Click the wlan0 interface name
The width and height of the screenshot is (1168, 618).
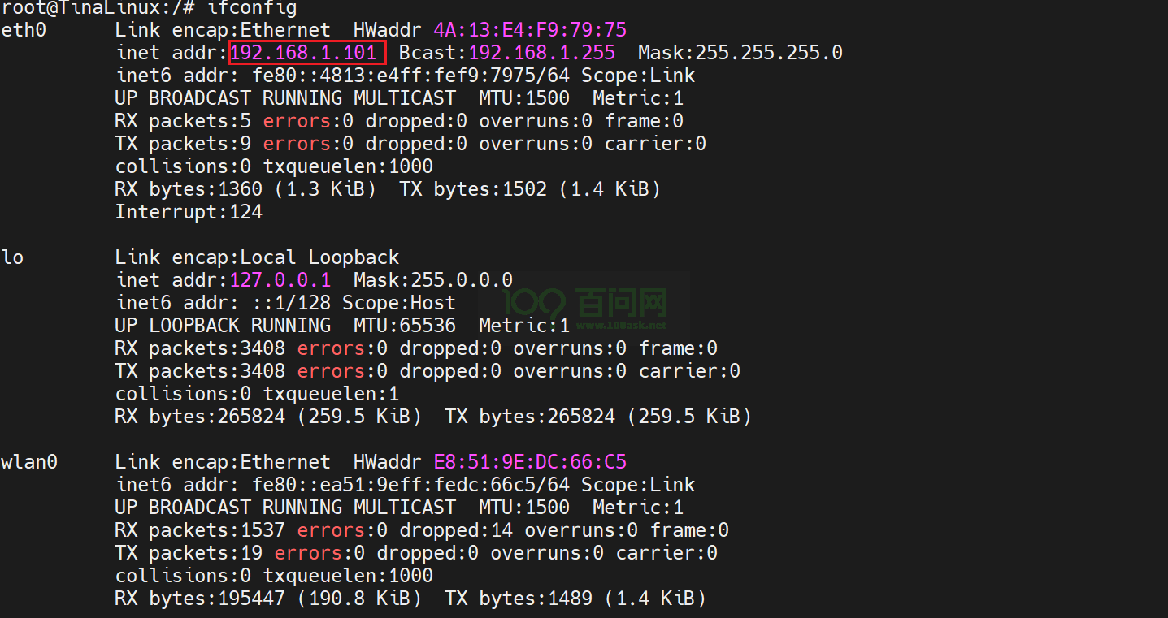(x=29, y=463)
